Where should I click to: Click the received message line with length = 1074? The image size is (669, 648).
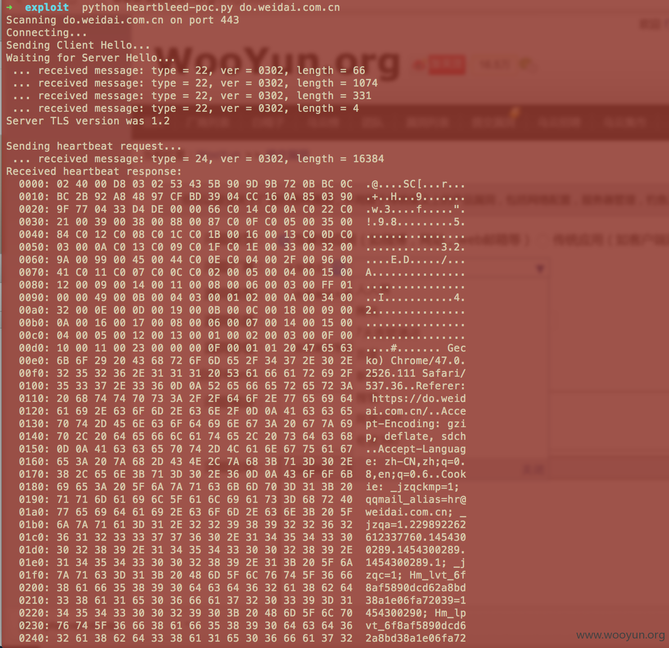tap(195, 83)
